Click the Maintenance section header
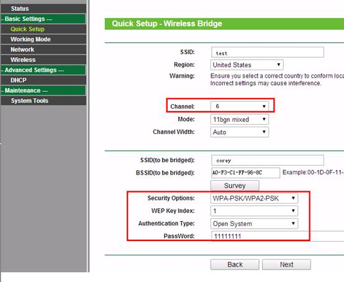Viewport: 344px width, 282px height. click(43, 91)
